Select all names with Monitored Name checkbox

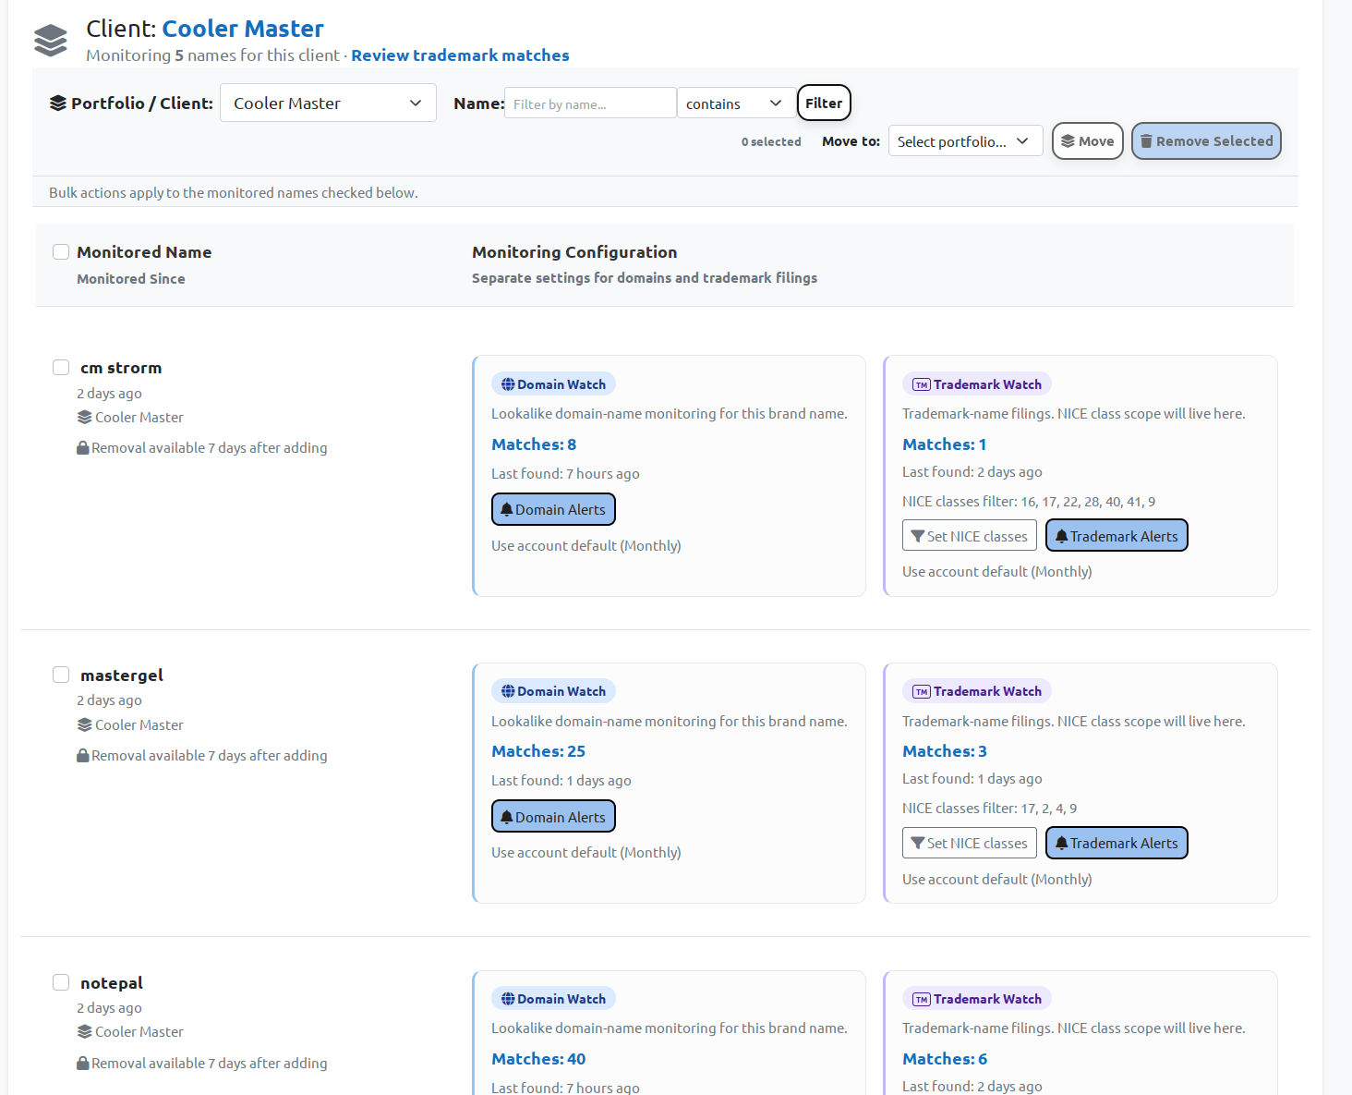(x=61, y=252)
